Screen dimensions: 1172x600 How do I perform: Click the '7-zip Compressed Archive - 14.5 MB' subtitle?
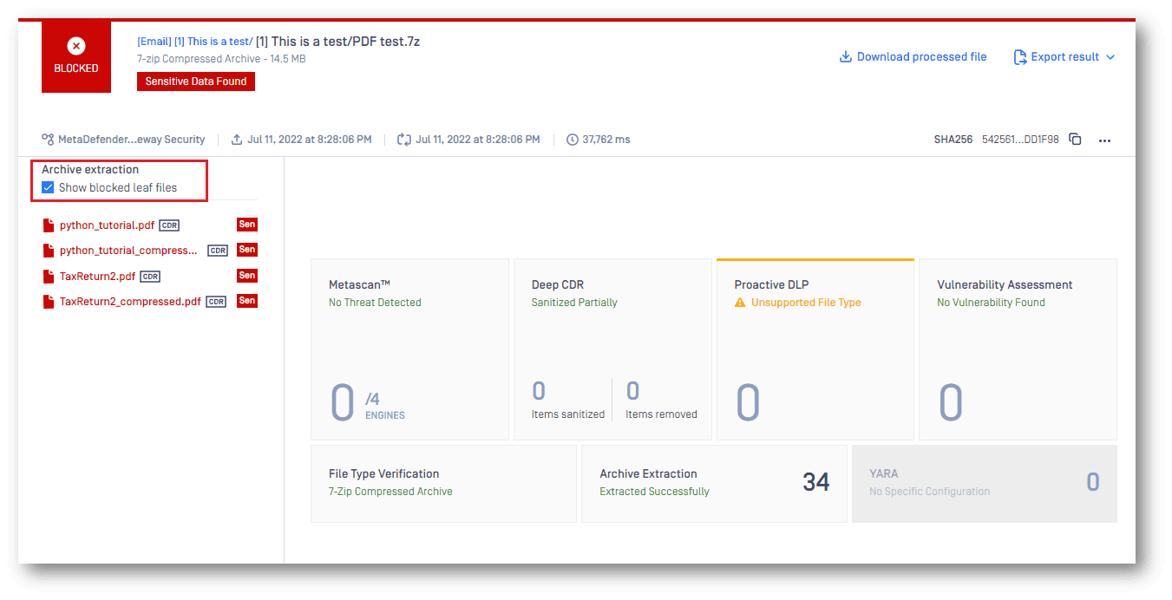point(221,59)
